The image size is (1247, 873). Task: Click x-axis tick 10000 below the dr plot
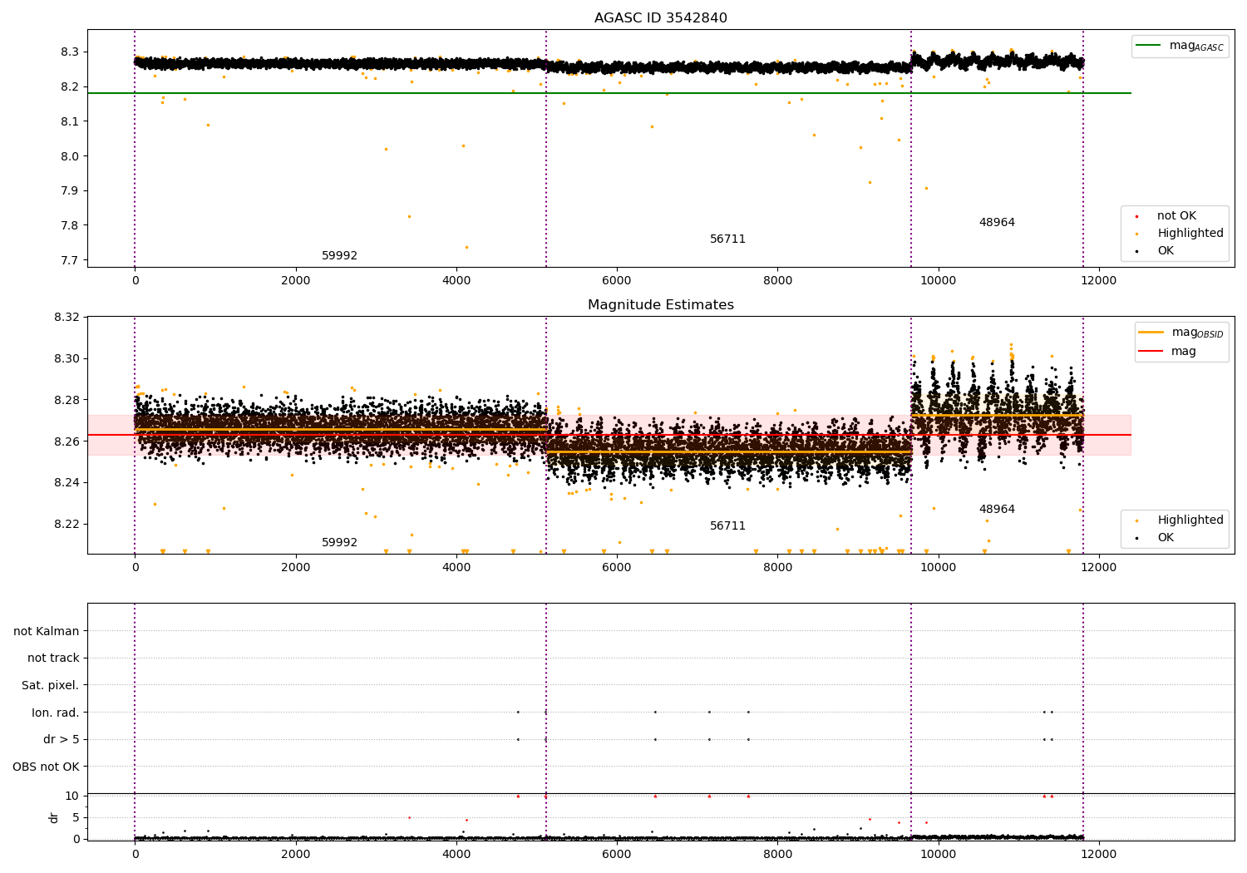[x=938, y=855]
